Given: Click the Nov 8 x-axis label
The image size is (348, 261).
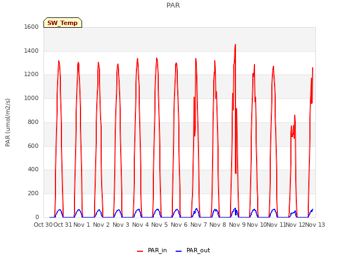Looking at the screenshot, I should coord(217,225).
